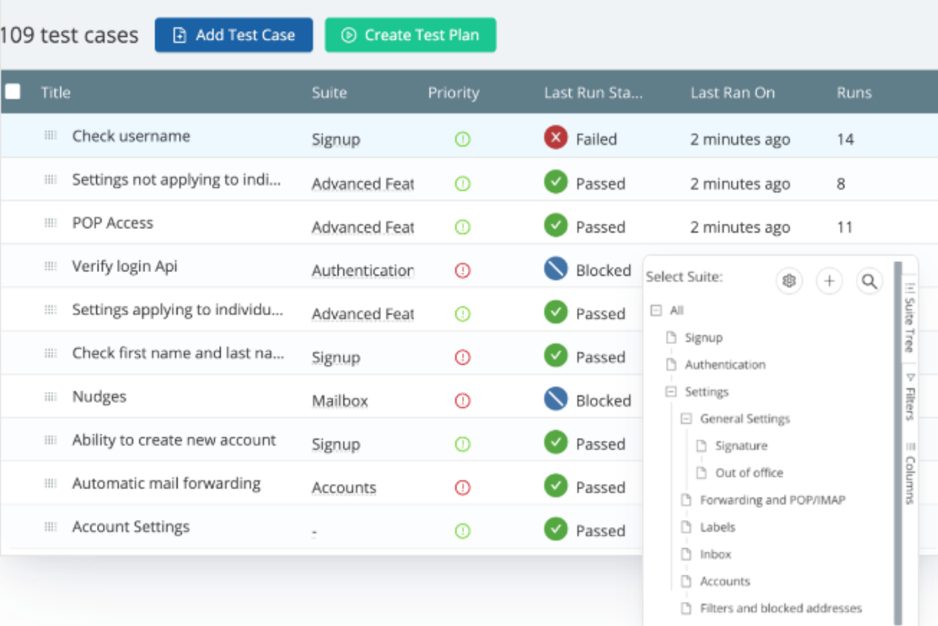Click the document icon beside the Signup suite

671,337
